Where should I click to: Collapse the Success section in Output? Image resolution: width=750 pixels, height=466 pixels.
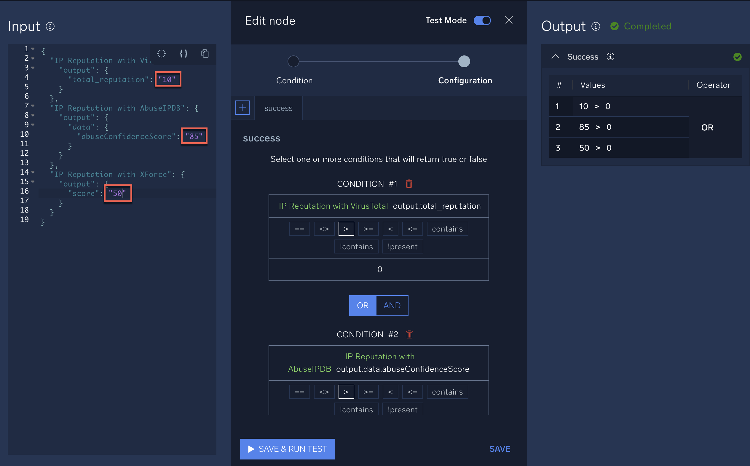click(555, 56)
